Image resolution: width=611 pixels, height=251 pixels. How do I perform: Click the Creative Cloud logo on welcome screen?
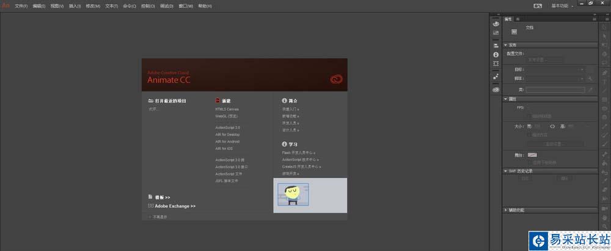coord(336,79)
